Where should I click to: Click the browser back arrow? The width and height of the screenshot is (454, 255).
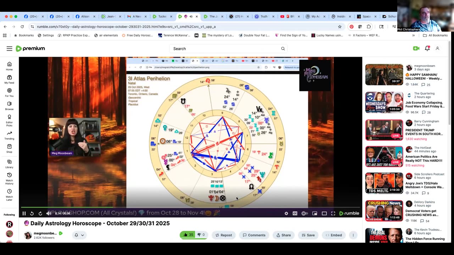pyautogui.click(x=5, y=27)
